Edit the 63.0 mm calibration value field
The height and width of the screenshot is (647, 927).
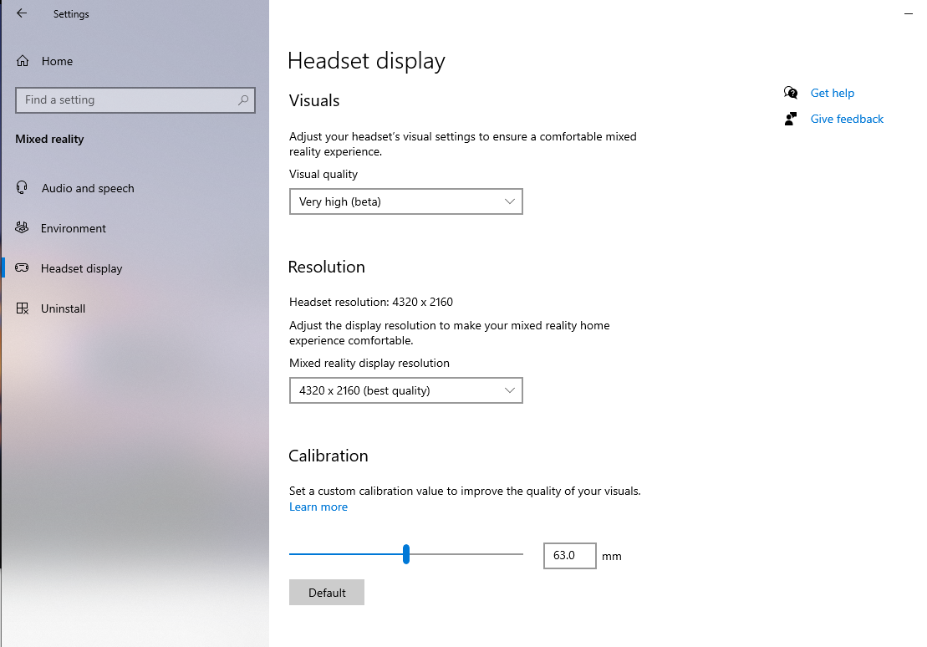[x=569, y=556]
